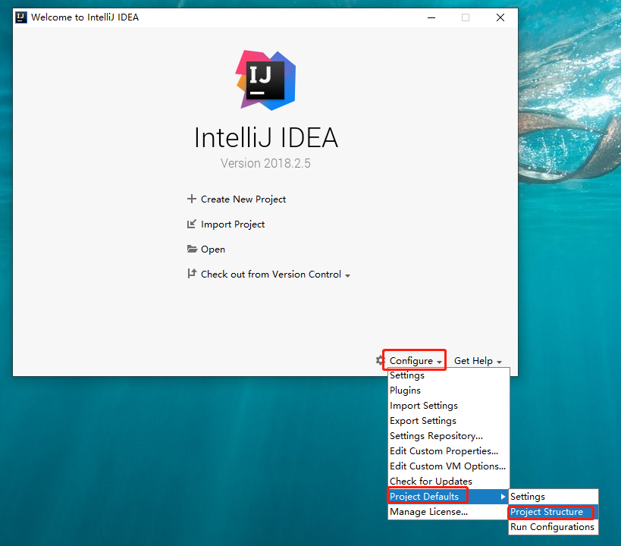Select Edit Custom Properties...
Screen dimensions: 621x546
tap(448, 451)
